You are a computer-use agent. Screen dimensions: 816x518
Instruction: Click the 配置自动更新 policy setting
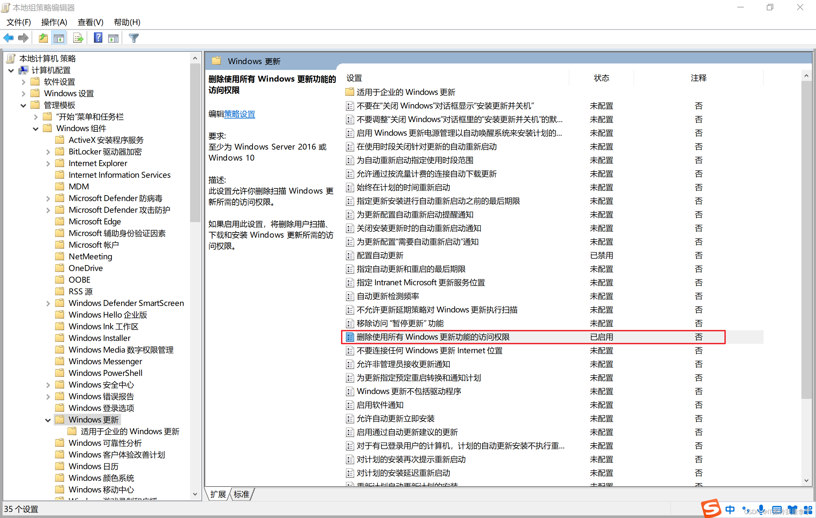pos(380,255)
